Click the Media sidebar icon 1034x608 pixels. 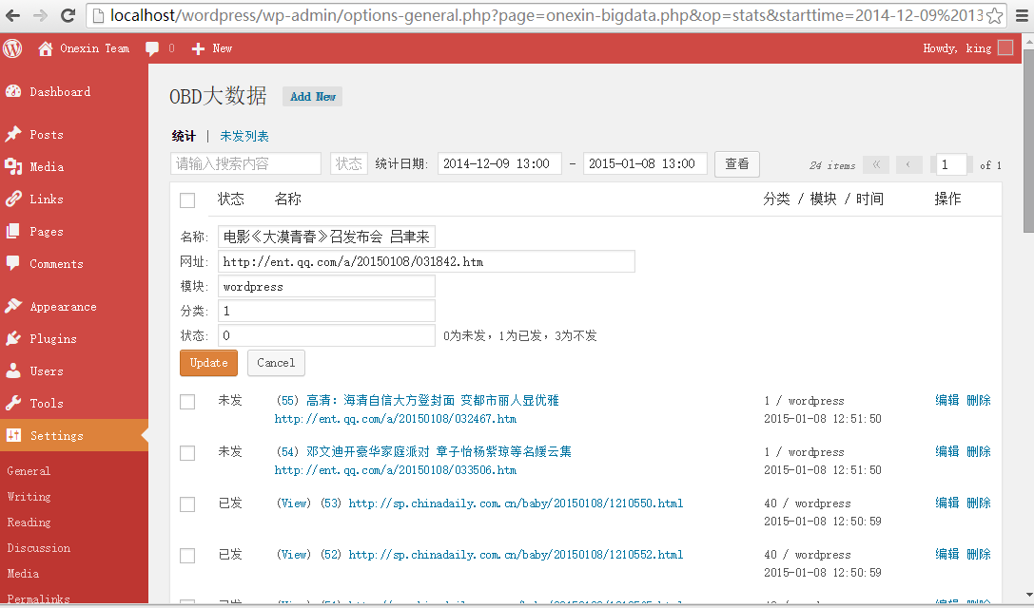(13, 166)
